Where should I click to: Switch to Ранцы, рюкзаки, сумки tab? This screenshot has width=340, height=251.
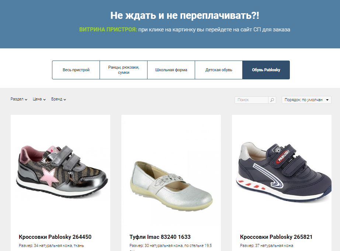124,70
